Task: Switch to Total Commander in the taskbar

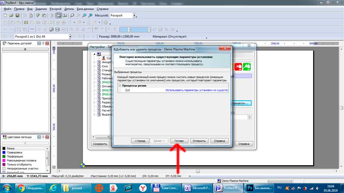Action: pos(165,188)
